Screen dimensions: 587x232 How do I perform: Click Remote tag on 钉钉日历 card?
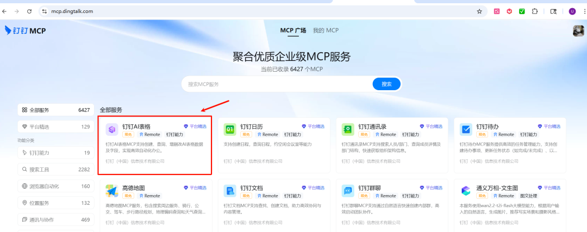click(267, 134)
